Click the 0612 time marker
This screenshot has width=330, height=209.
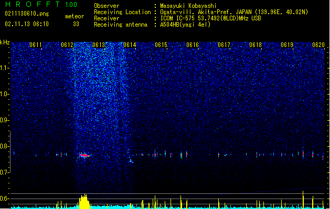pyautogui.click(x=67, y=45)
